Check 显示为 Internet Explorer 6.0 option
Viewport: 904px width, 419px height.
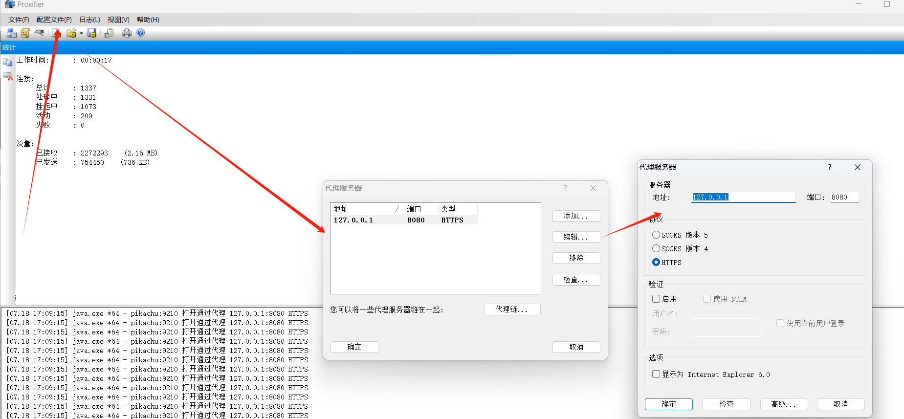click(x=656, y=374)
